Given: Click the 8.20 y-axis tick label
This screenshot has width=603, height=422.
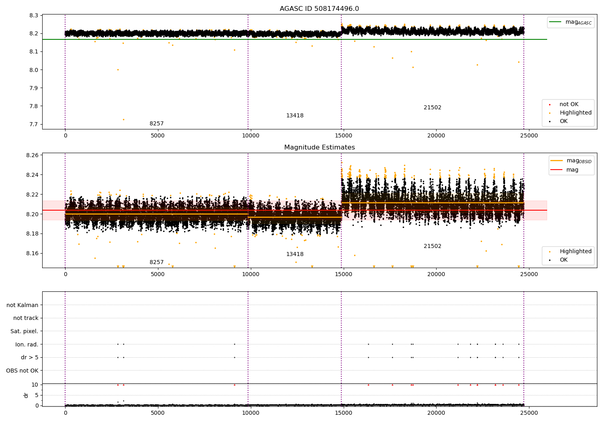Looking at the screenshot, I should point(32,214).
